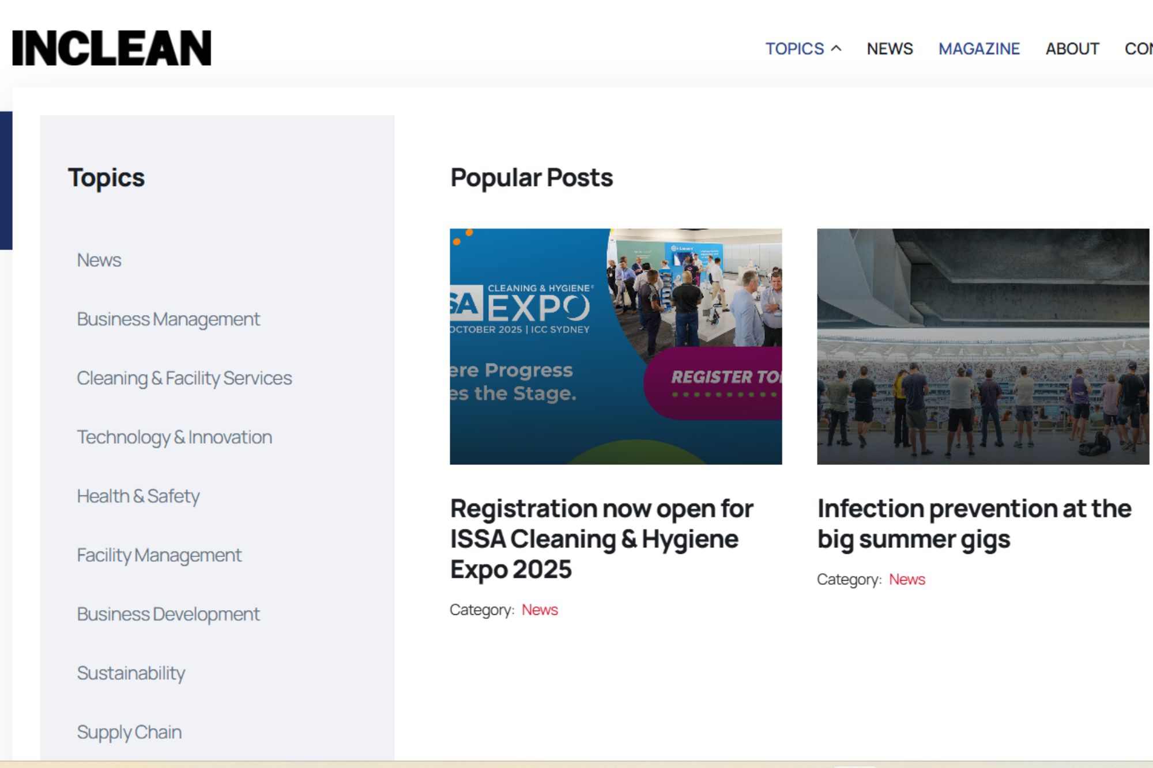Select News in the Topics list
1153x768 pixels.
point(99,260)
